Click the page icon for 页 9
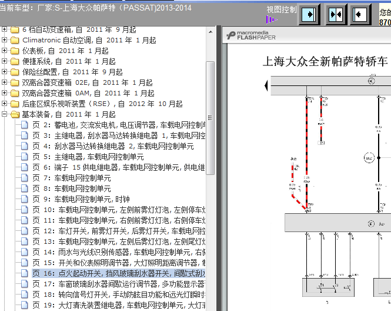Viewport: 391px width, 311px height. [x=25, y=199]
